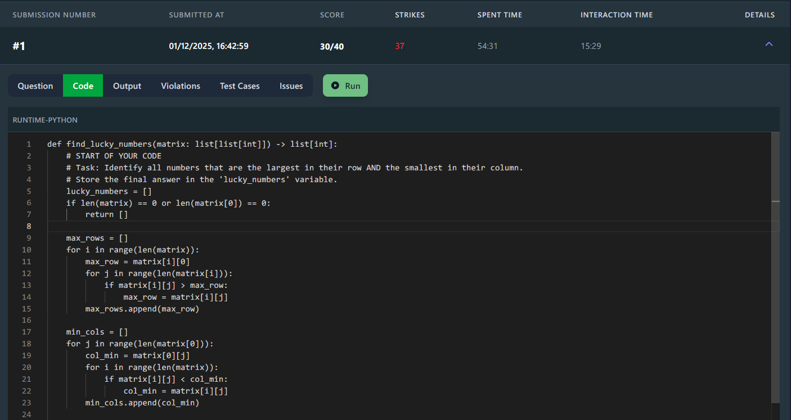The image size is (791, 420).
Task: Click the play icon in Run button
Action: (x=335, y=85)
